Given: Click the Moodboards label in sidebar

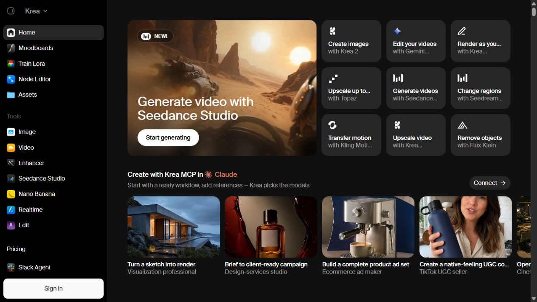Looking at the screenshot, I should pyautogui.click(x=36, y=48).
